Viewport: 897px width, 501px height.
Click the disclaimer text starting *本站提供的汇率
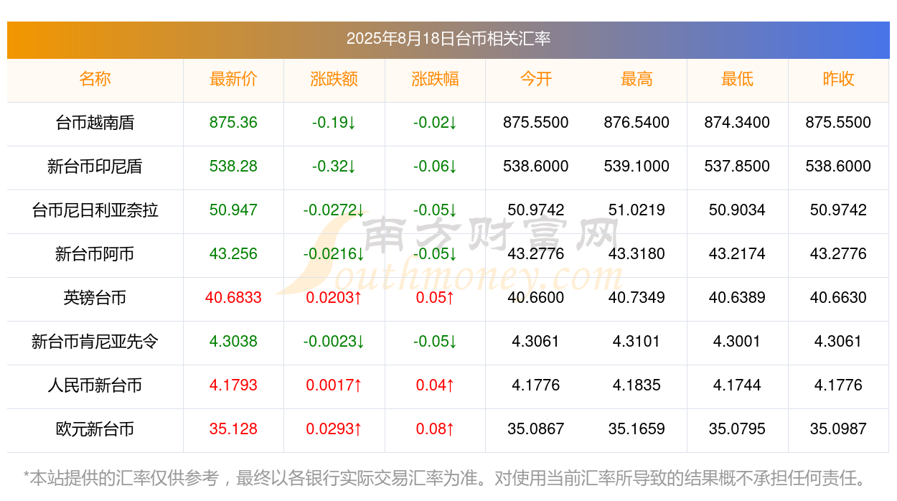[x=447, y=478]
